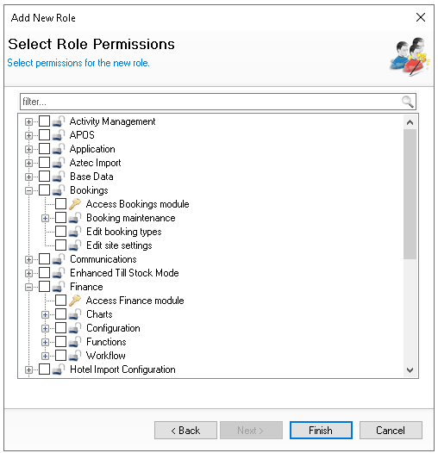Click the magnifier icon in filter box
438x453 pixels.
point(407,102)
